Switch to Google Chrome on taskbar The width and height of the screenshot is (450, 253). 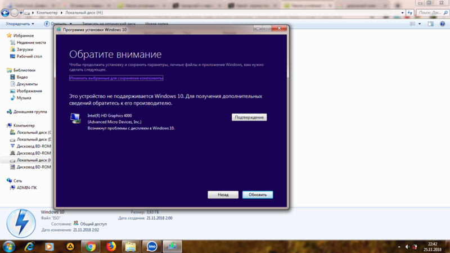point(91,246)
